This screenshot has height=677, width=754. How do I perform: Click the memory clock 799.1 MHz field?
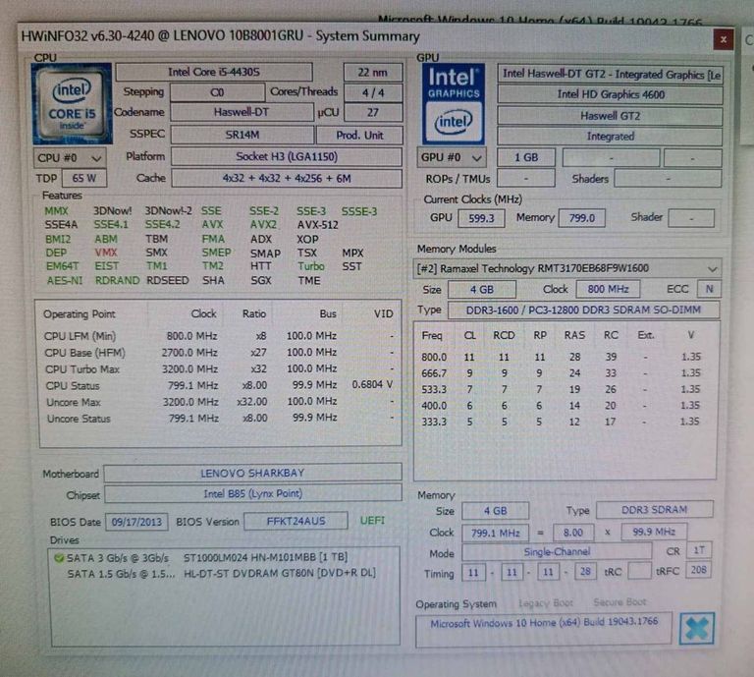tap(495, 533)
